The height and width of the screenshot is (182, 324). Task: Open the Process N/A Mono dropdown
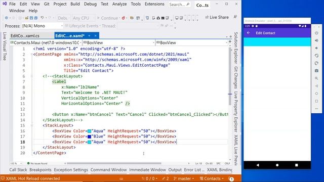tap(42, 26)
